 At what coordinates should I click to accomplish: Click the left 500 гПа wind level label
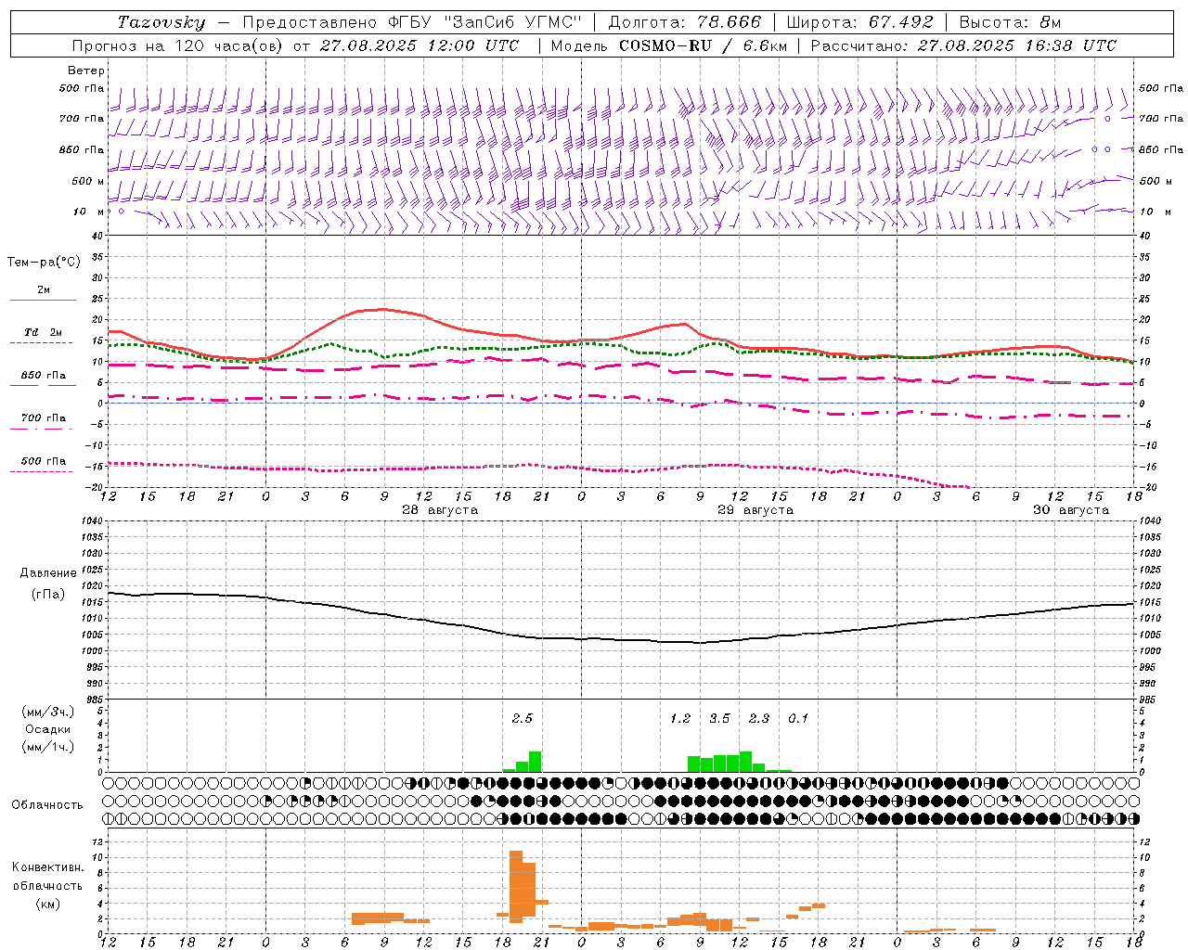pos(82,89)
